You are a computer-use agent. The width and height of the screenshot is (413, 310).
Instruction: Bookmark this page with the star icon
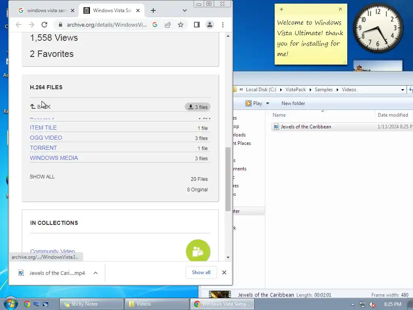point(180,25)
